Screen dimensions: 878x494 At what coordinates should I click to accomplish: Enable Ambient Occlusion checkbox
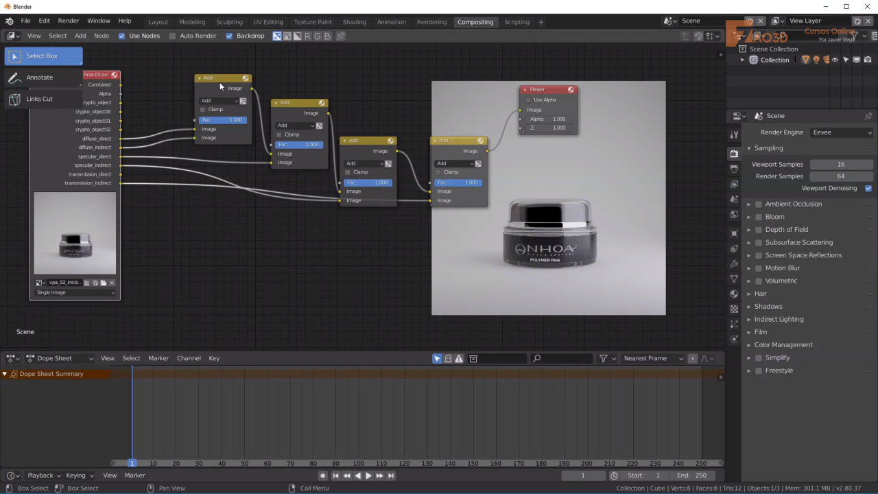click(759, 204)
